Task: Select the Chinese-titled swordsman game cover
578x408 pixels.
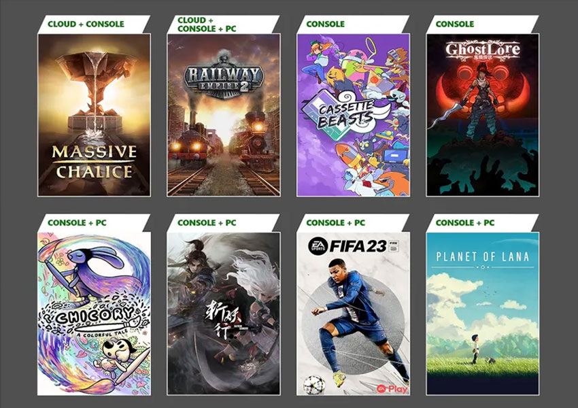Action: (224, 313)
